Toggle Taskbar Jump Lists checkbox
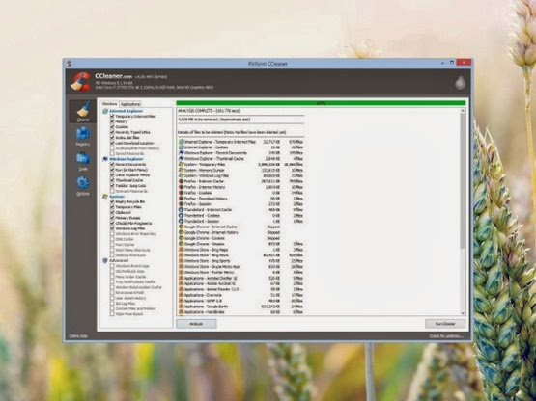Image resolution: width=536 pixels, height=401 pixels. coord(112,186)
